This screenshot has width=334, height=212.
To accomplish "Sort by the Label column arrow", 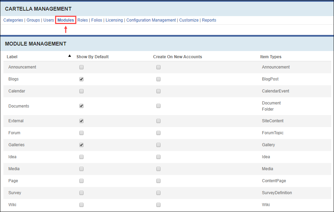I will point(69,56).
